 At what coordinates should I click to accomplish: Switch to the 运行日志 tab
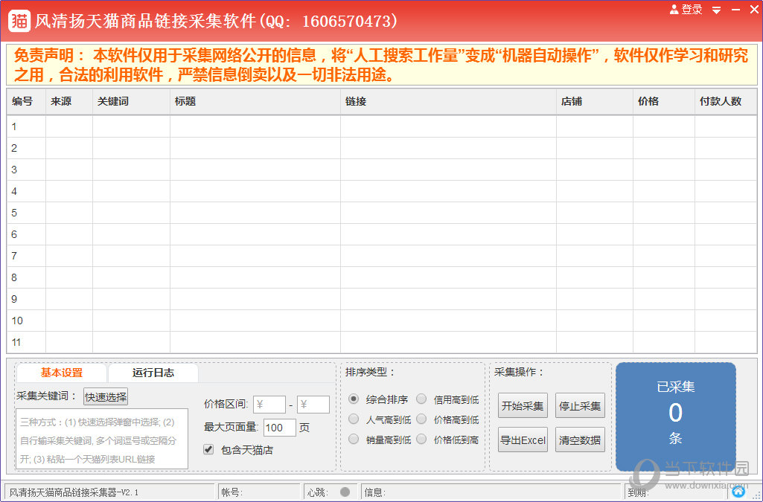(x=153, y=373)
